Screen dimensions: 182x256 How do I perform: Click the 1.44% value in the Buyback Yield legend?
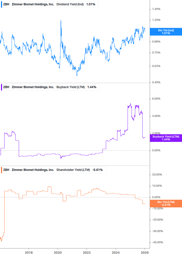[x=92, y=87]
